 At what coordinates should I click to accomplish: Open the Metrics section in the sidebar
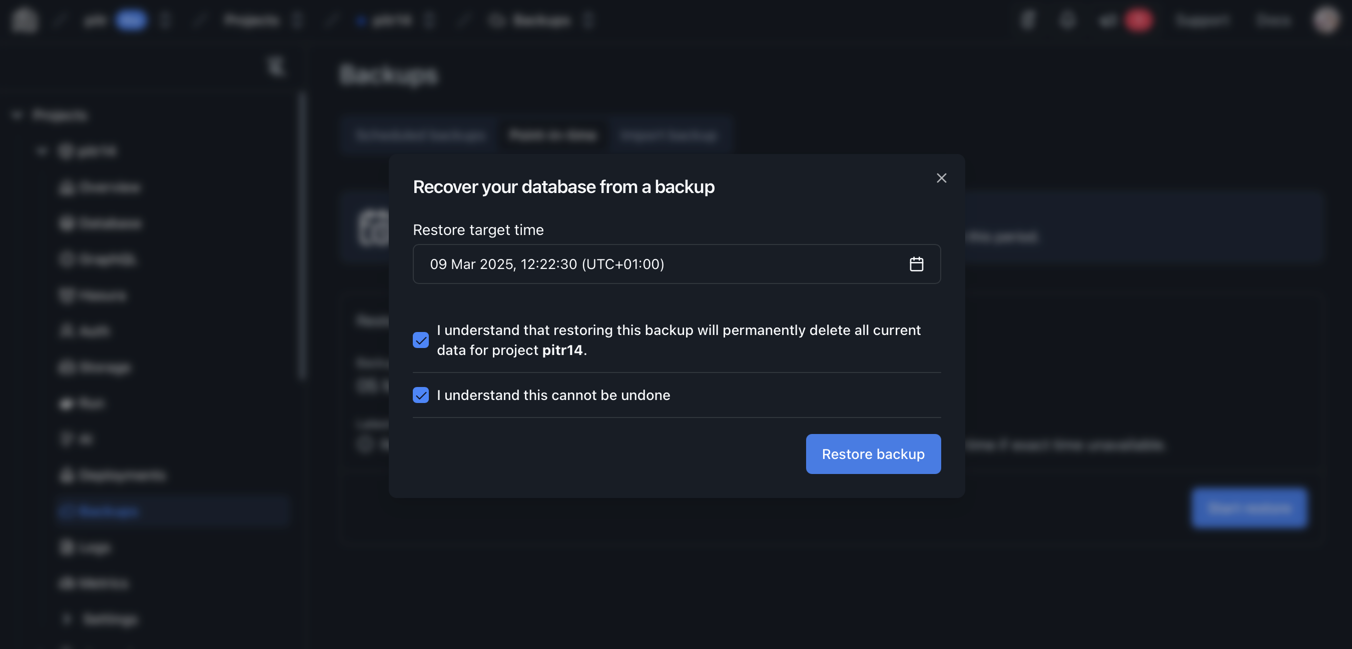(x=103, y=583)
